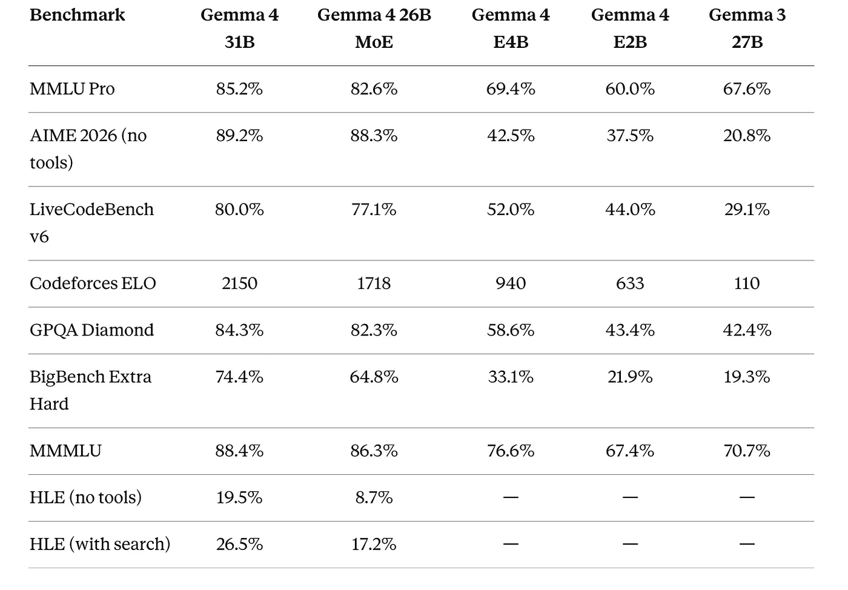Click the HLE (no tools) row label
Screen dimensions: 848x590
point(85,497)
